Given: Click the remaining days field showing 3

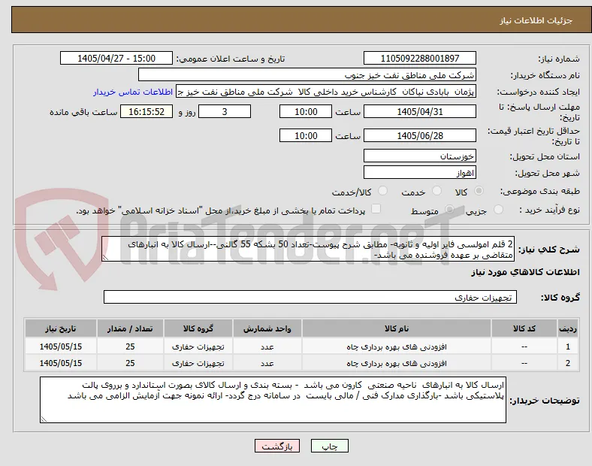Looking at the screenshot, I should (225, 111).
